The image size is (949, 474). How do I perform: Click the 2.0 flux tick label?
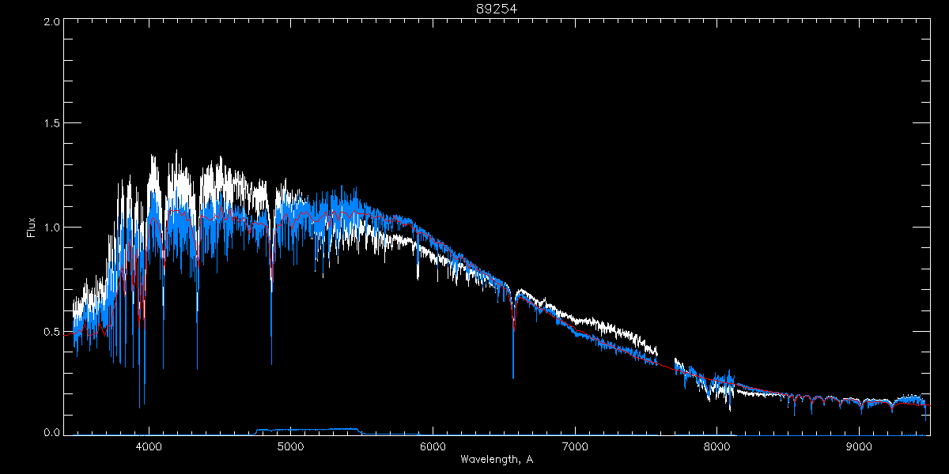tap(52, 21)
